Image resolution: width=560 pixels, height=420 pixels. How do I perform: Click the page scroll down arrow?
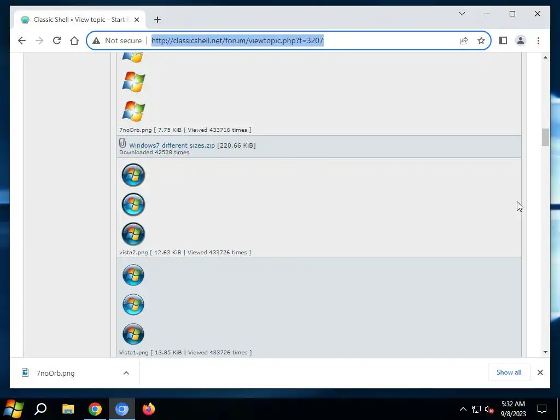point(545,352)
